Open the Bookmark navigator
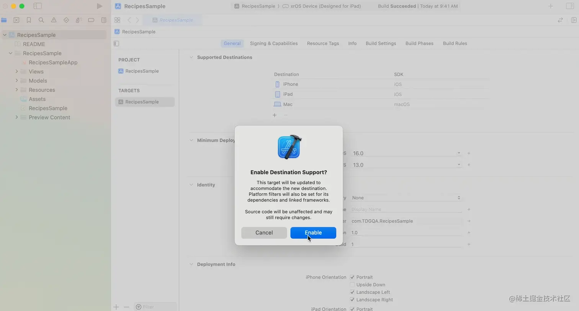This screenshot has height=311, width=579. coord(29,20)
